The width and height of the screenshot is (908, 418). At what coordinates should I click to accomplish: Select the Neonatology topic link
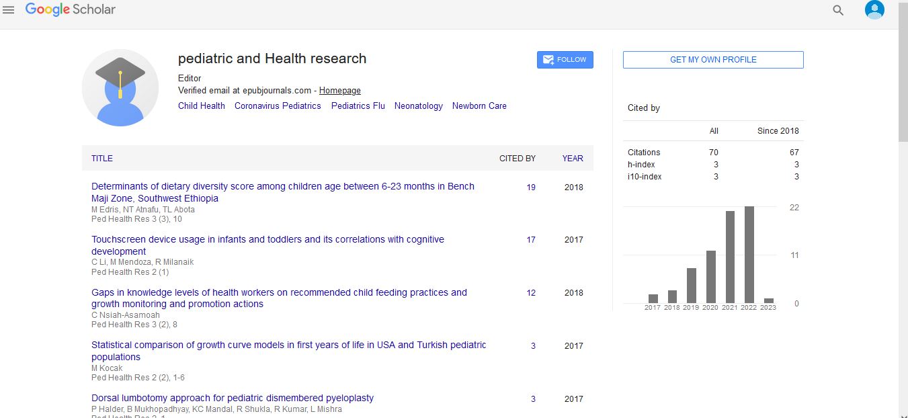pyautogui.click(x=418, y=106)
